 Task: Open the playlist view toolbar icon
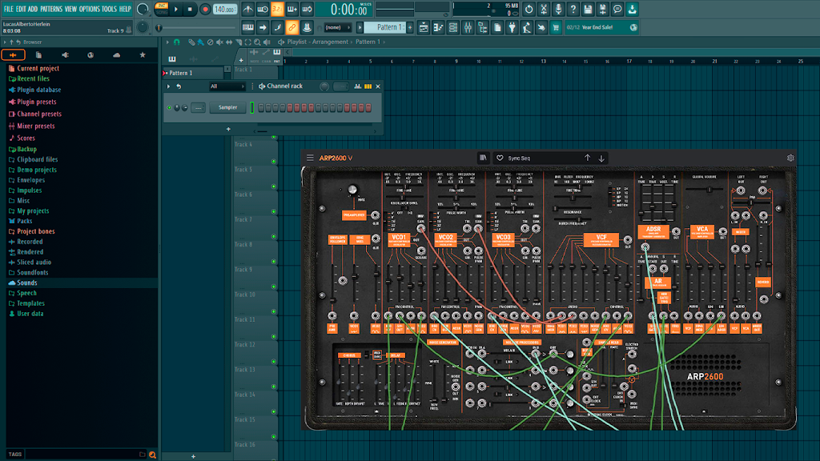[424, 27]
